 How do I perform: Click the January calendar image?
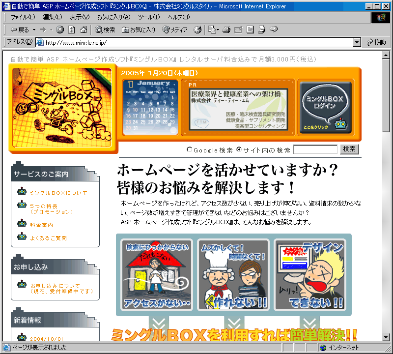(x=151, y=107)
